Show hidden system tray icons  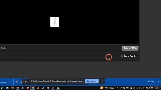click(117, 88)
